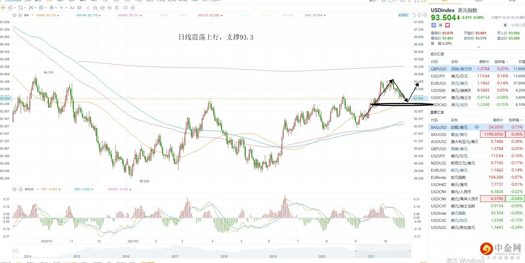
Task: Click the overlapping circles compare icon
Action: 126,8
